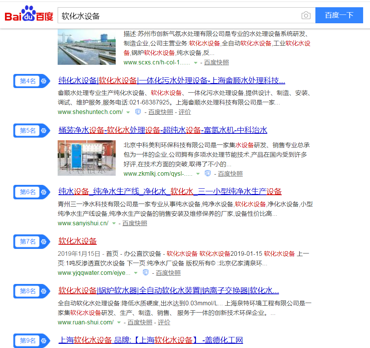Expand the dropdown arrow after www.sheshuntech.com URL

128,112
